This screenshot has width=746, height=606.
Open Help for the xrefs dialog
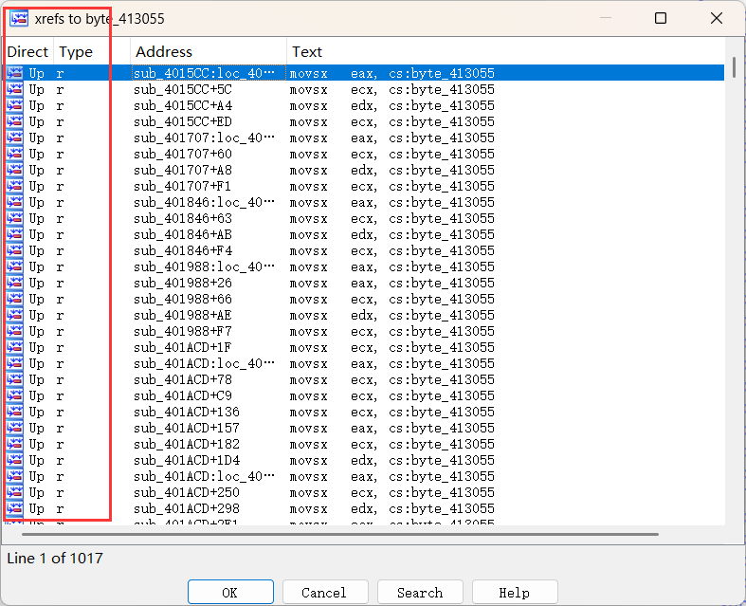pos(514,593)
